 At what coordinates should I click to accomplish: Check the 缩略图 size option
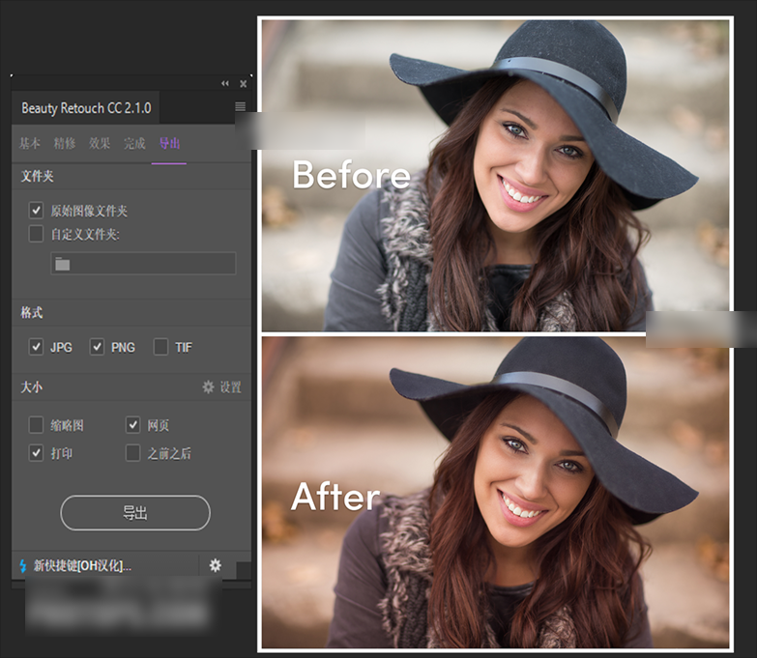[x=36, y=425]
